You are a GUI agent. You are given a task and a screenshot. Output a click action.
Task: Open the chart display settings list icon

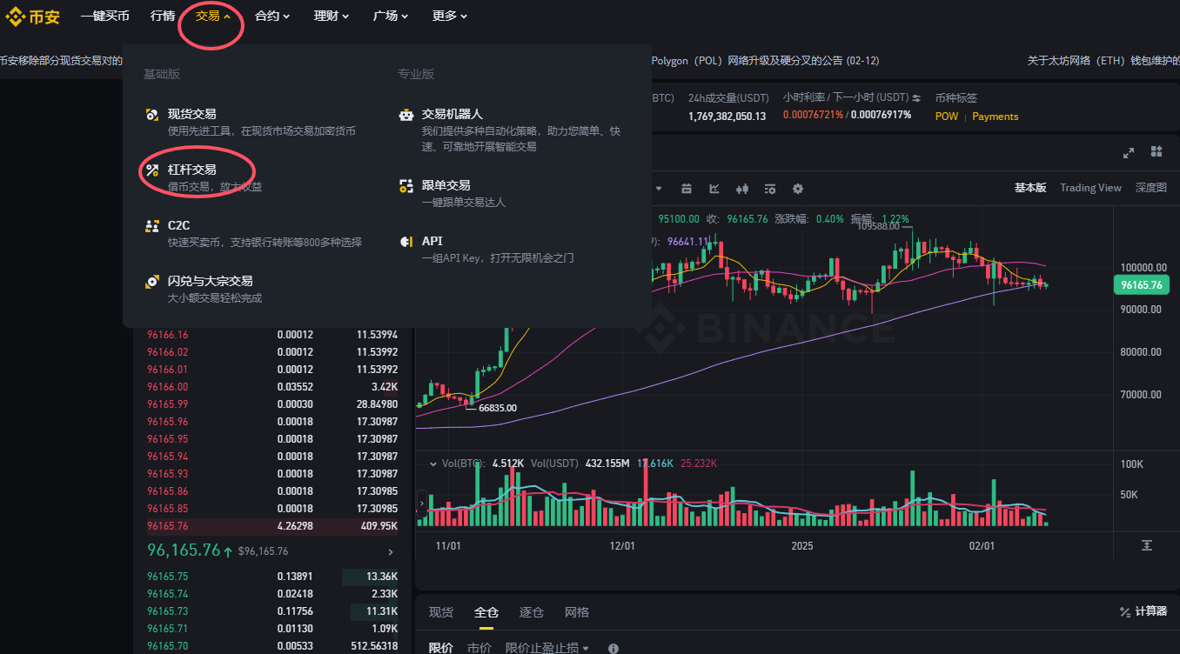tap(770, 189)
